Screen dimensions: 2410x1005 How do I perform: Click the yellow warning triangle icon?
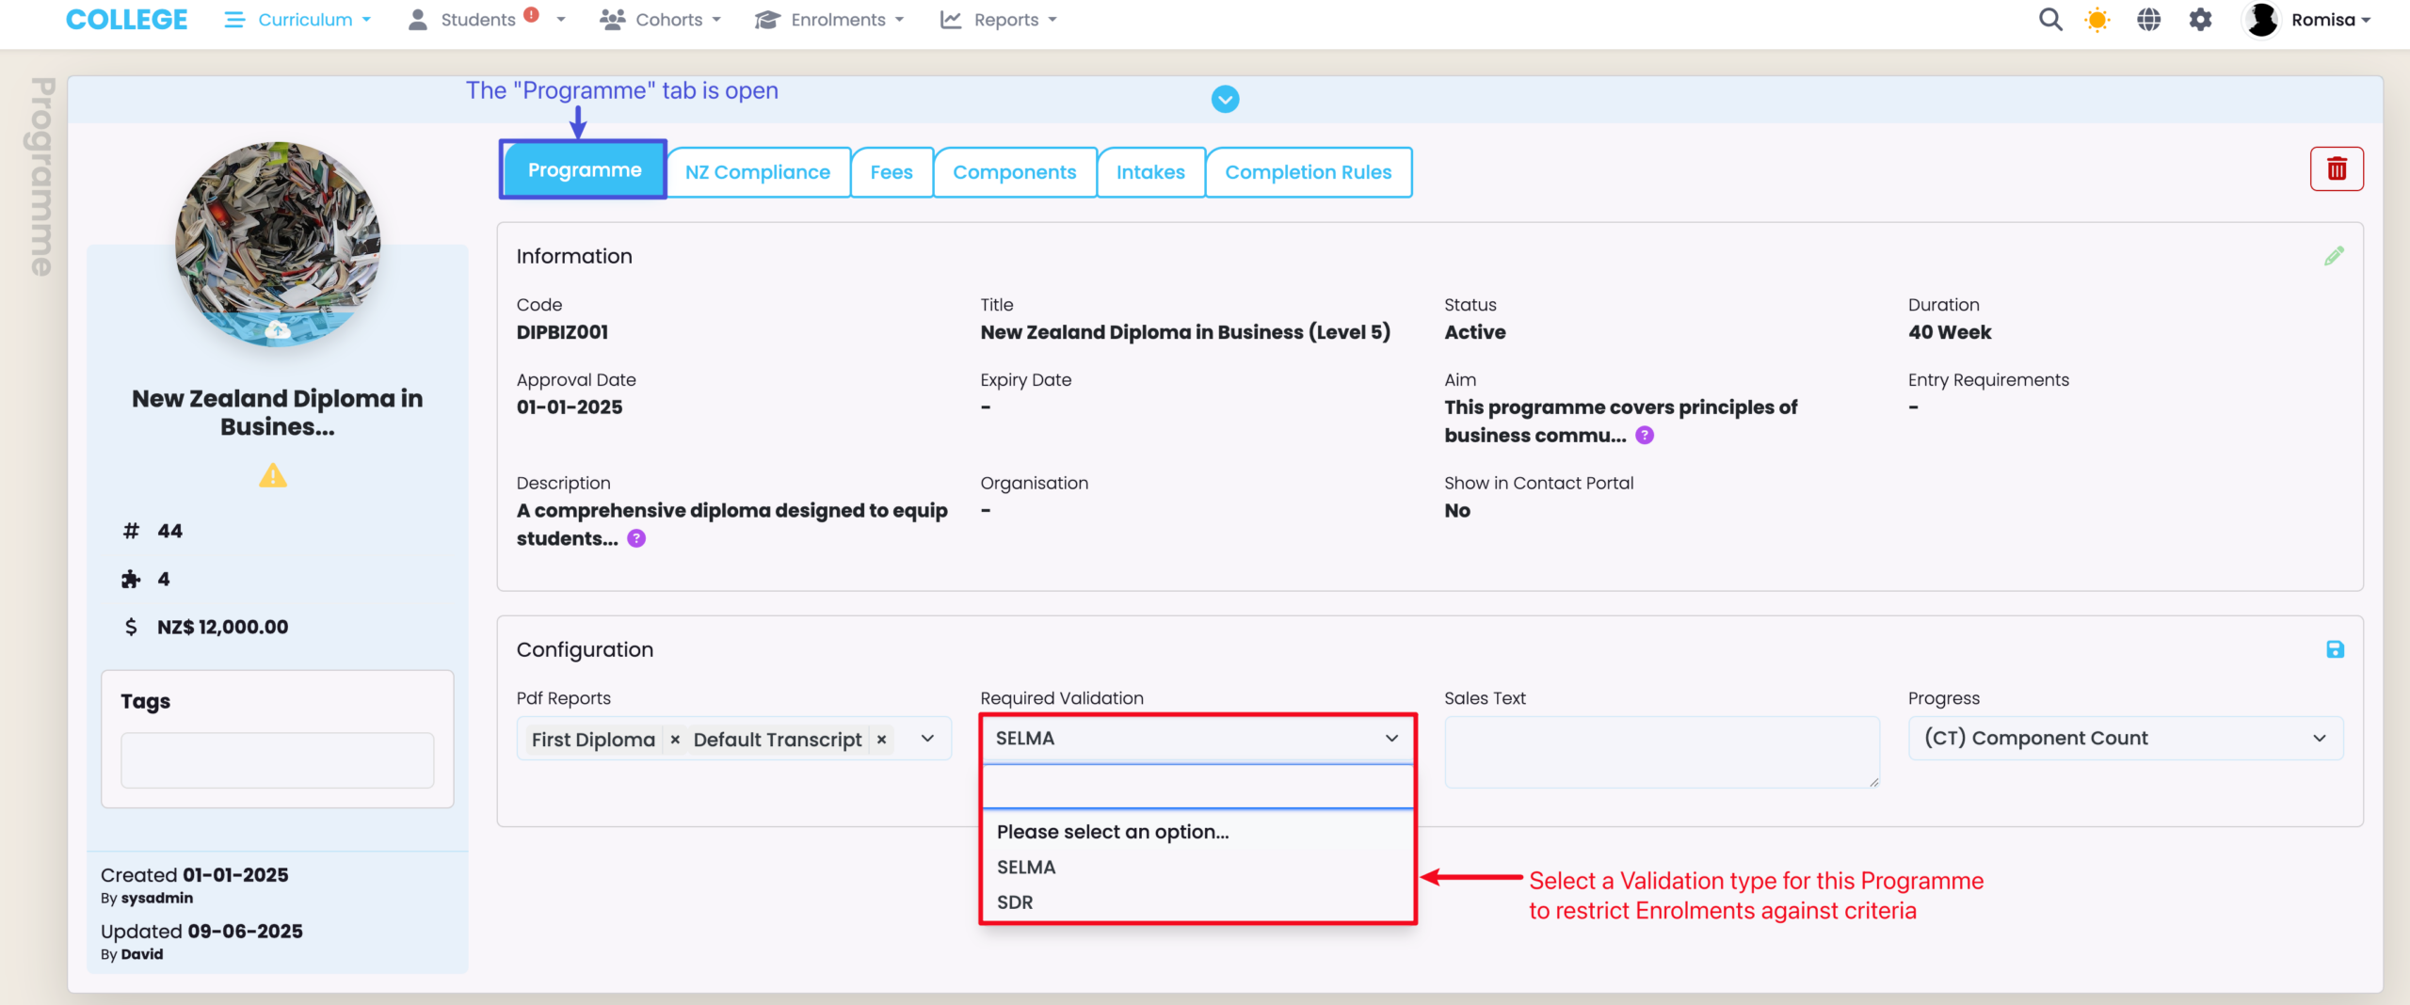273,476
